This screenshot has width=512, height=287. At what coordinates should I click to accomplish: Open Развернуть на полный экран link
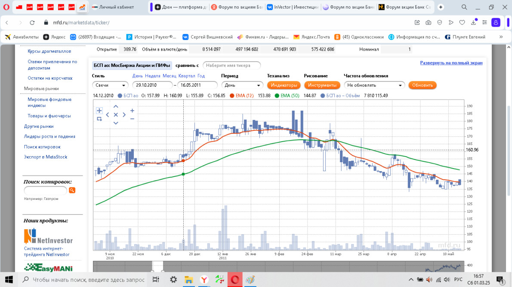pos(451,63)
